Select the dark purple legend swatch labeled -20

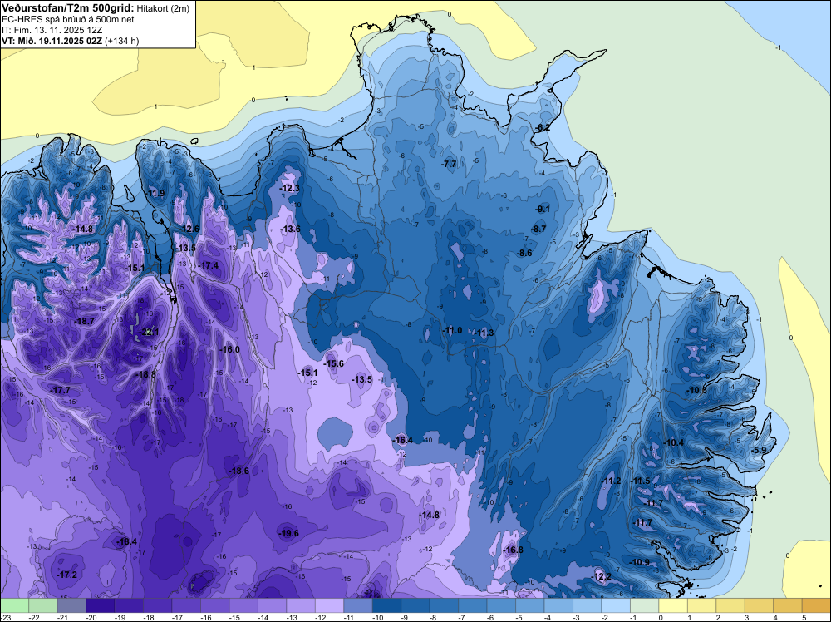pos(101,605)
